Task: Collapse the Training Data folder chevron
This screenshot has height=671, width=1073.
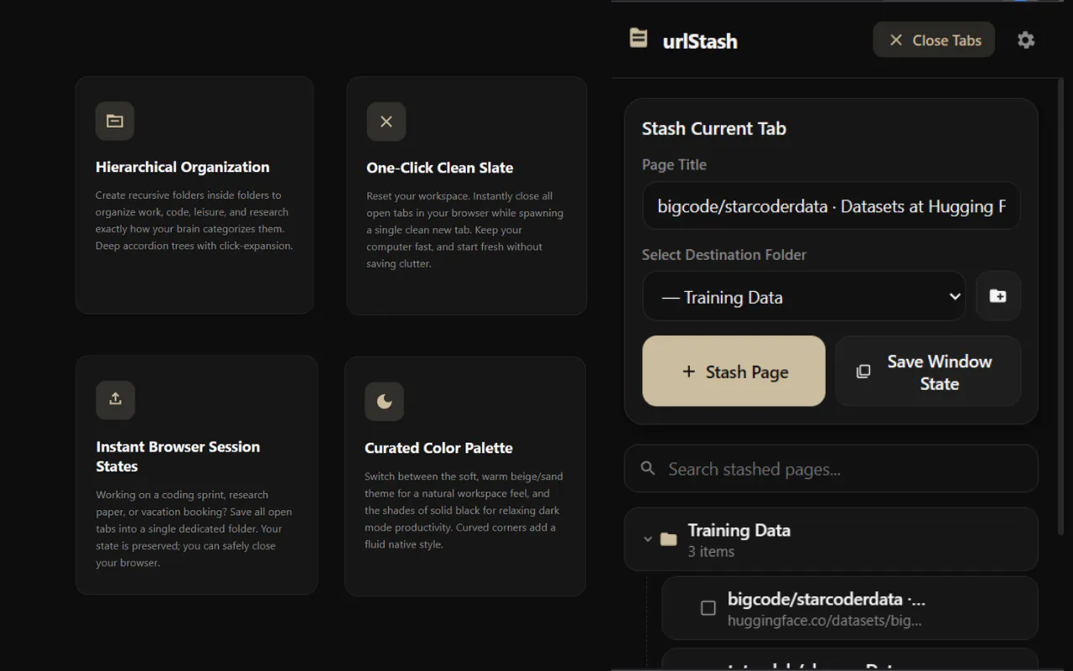Action: pos(647,539)
